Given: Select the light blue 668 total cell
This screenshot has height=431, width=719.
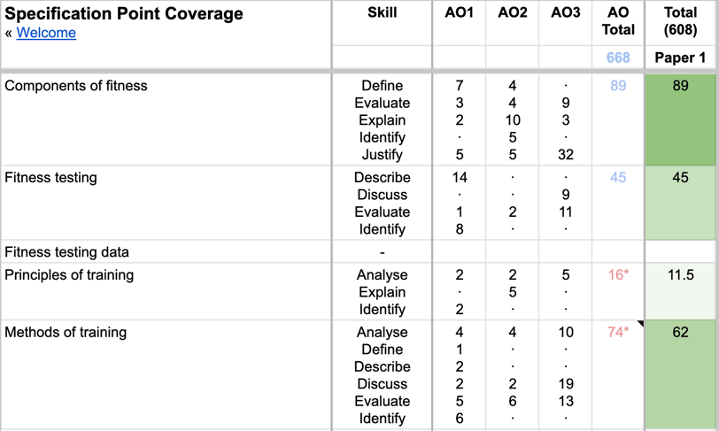Looking at the screenshot, I should coord(618,58).
